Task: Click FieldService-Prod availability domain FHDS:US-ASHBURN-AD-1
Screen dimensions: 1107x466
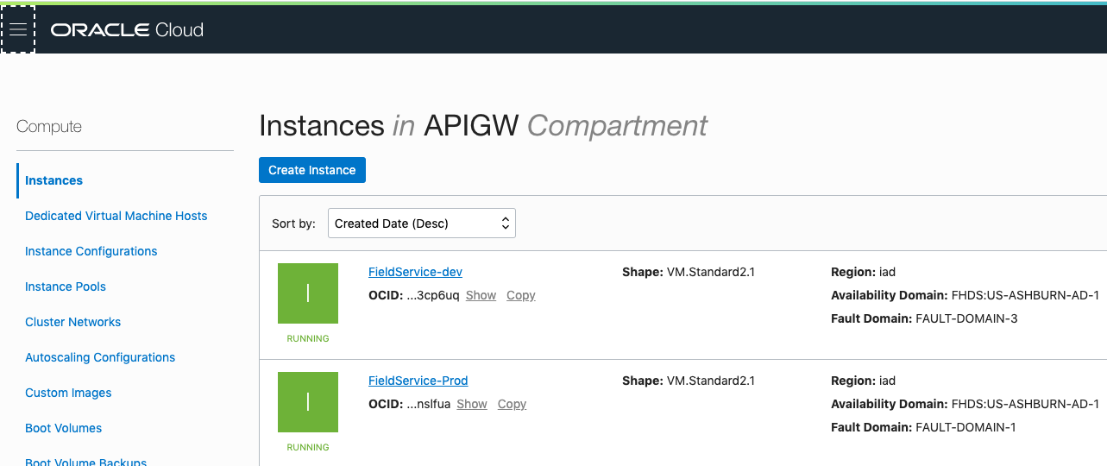Action: point(1025,404)
